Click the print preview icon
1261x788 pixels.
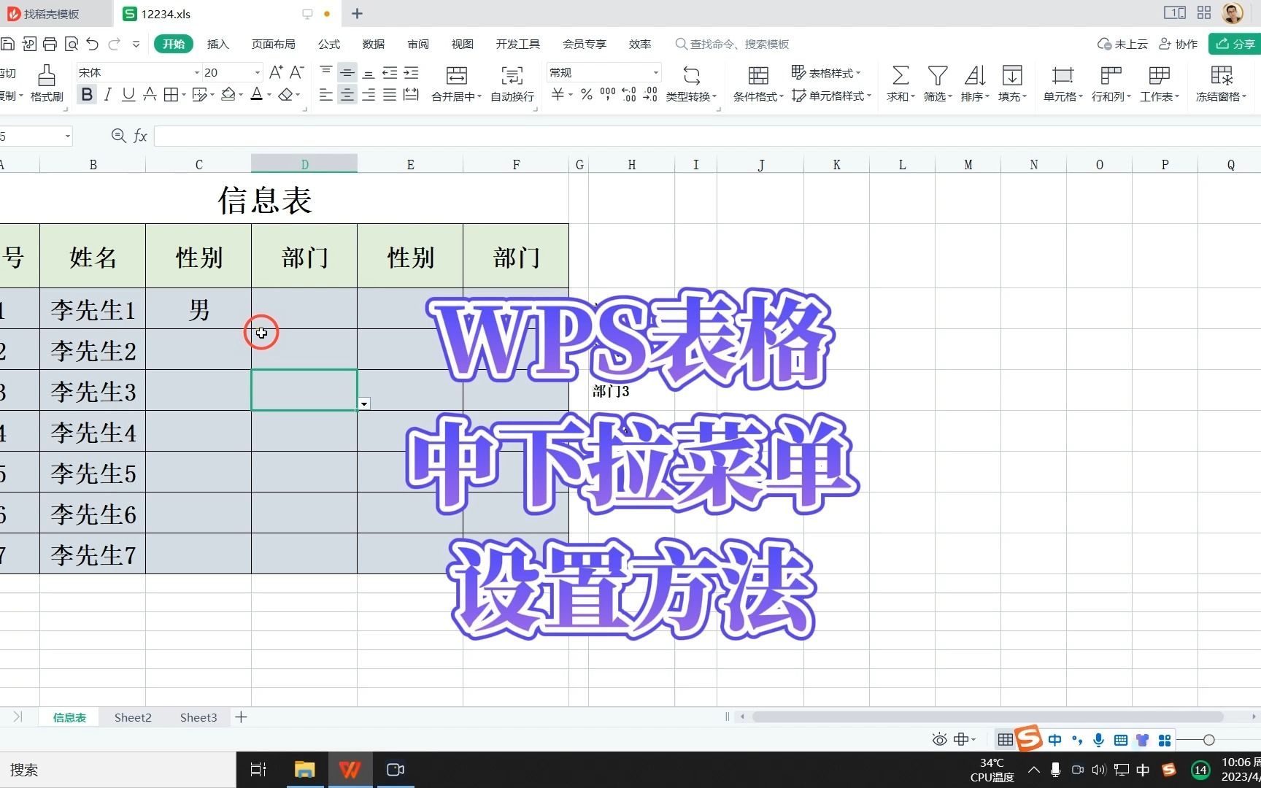coord(72,45)
